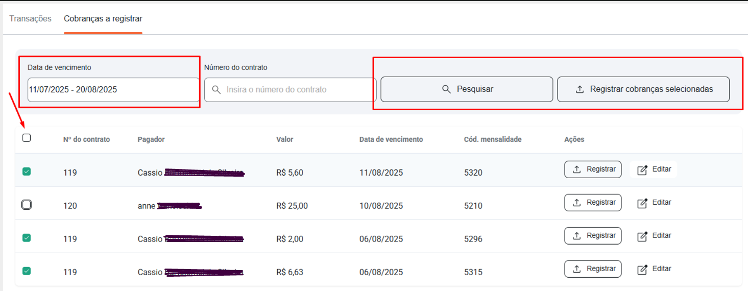This screenshot has height=291, width=748.
Task: Click the magnifier icon in Pesquisar button
Action: pos(446,89)
